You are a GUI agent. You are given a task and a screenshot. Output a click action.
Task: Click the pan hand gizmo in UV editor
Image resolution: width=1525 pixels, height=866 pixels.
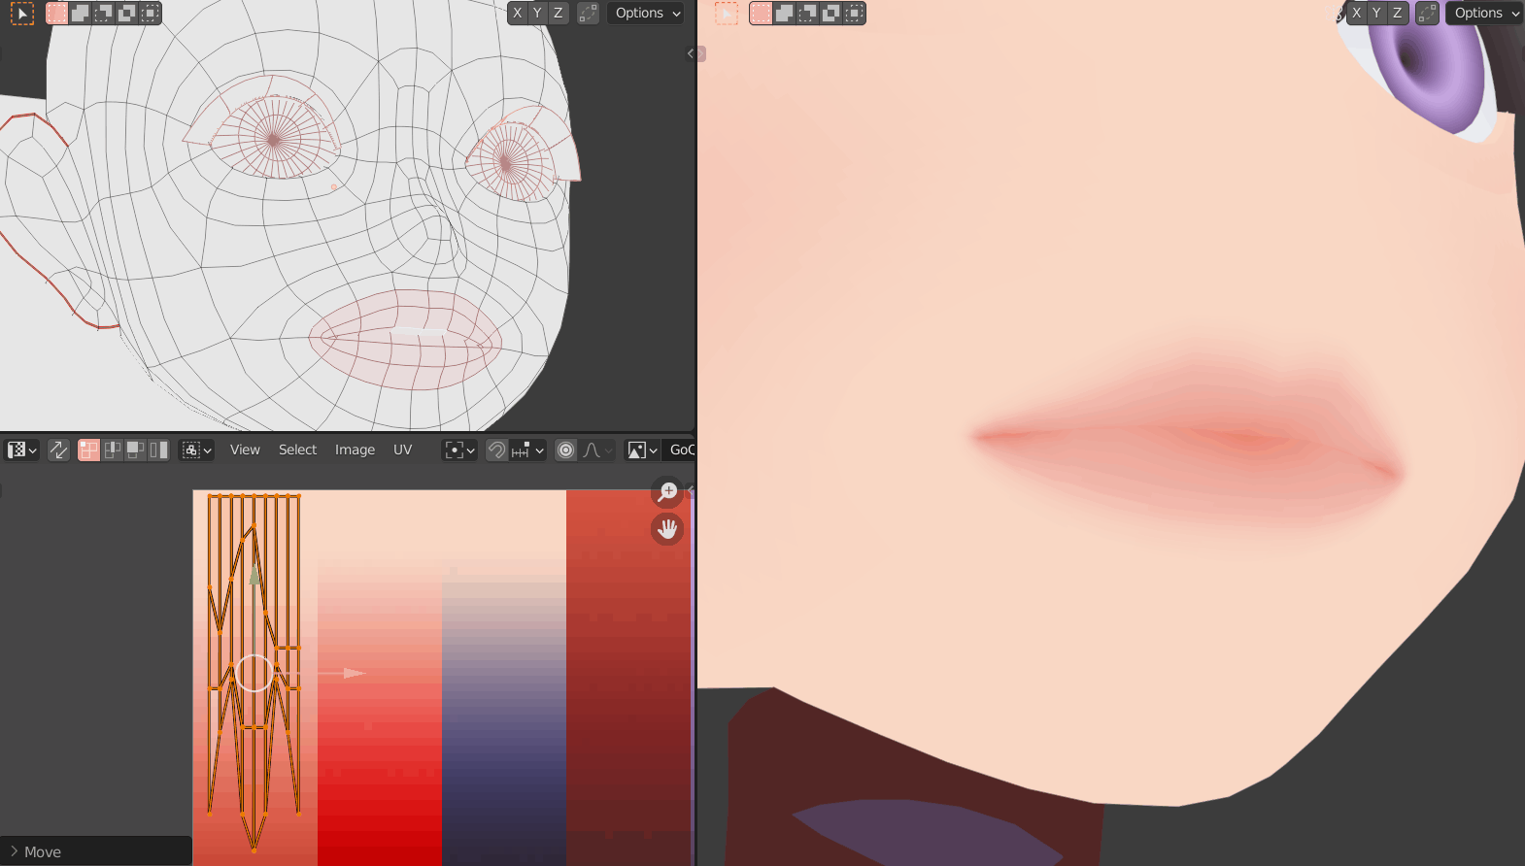click(x=667, y=529)
